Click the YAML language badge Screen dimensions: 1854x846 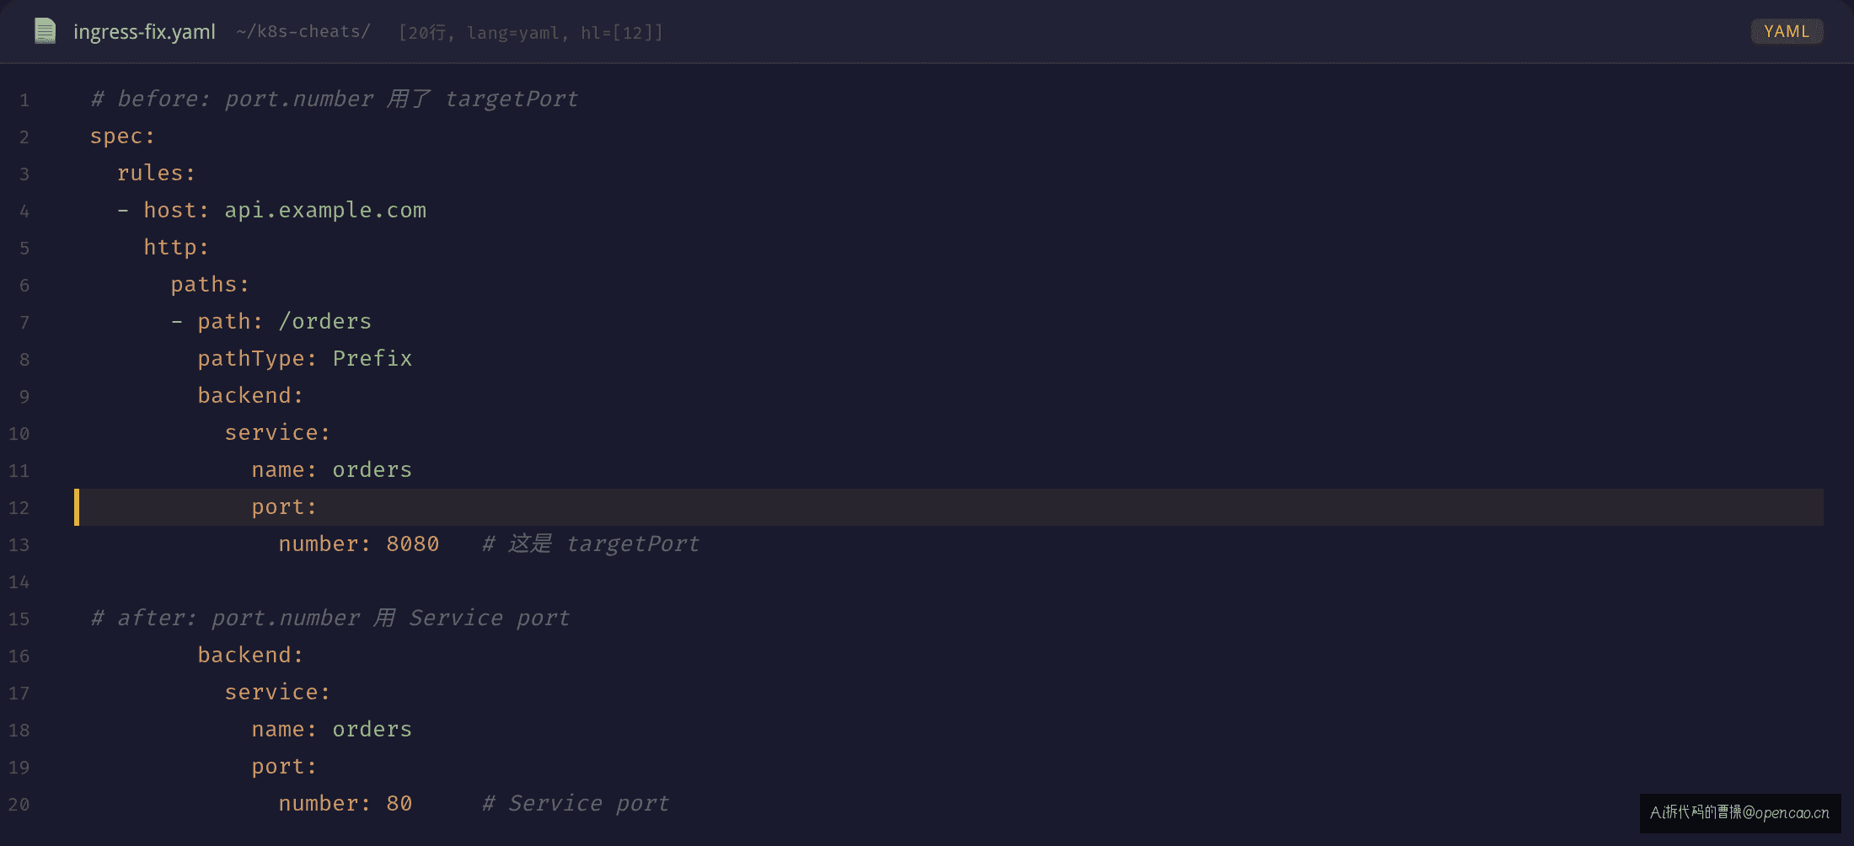tap(1787, 31)
